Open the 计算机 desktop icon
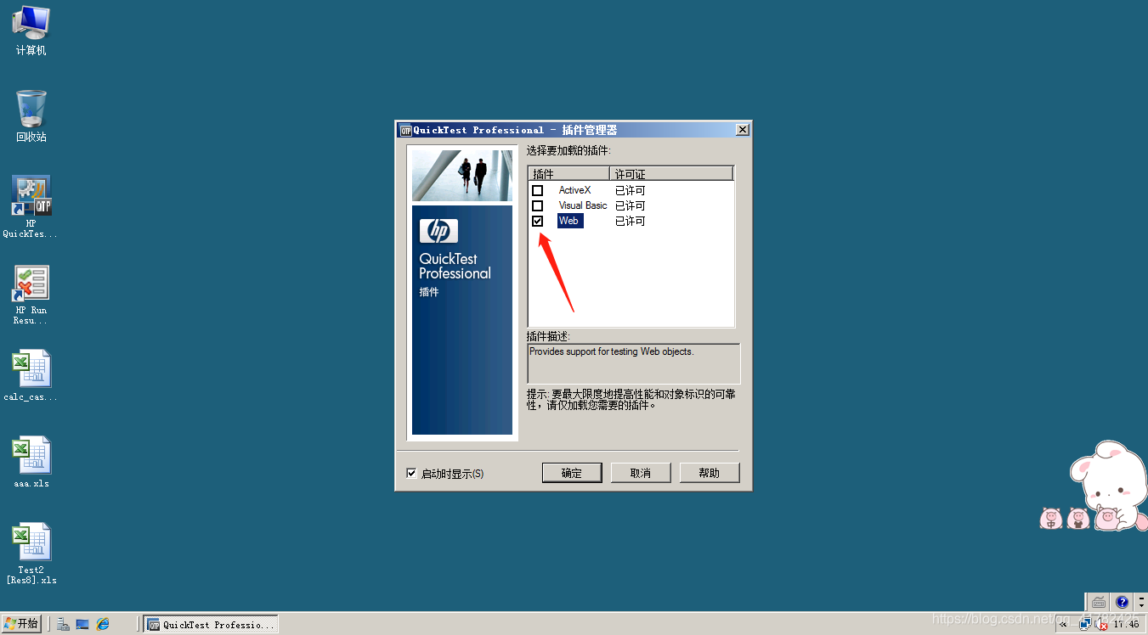 click(31, 30)
